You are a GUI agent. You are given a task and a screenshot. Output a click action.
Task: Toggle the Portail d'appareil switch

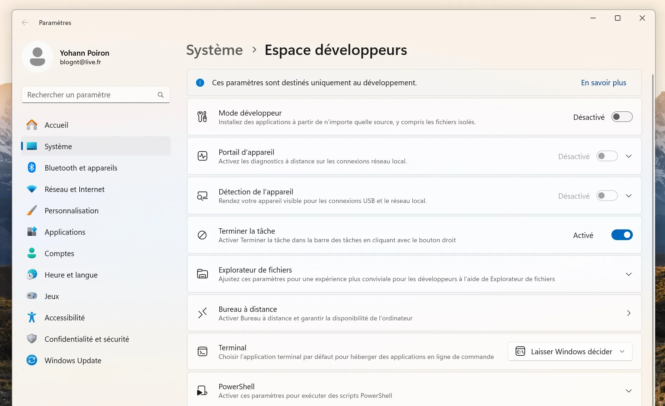[x=607, y=156]
